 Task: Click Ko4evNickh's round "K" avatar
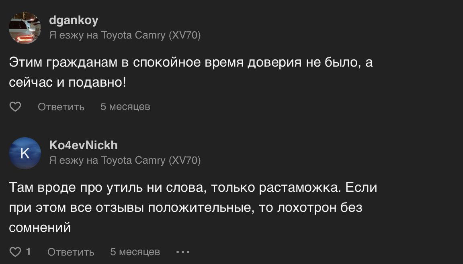point(25,153)
